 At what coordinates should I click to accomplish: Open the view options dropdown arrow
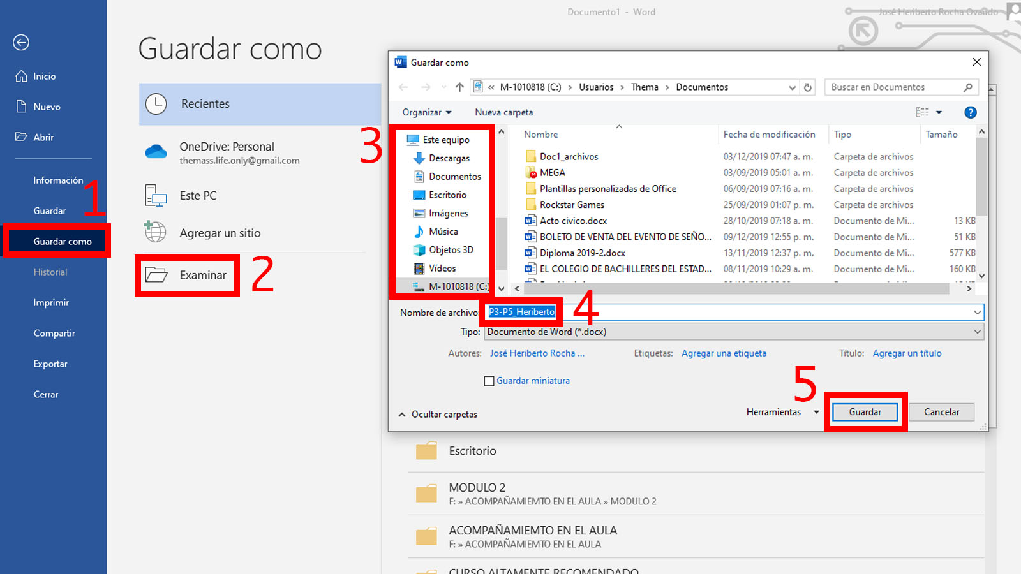(x=939, y=112)
